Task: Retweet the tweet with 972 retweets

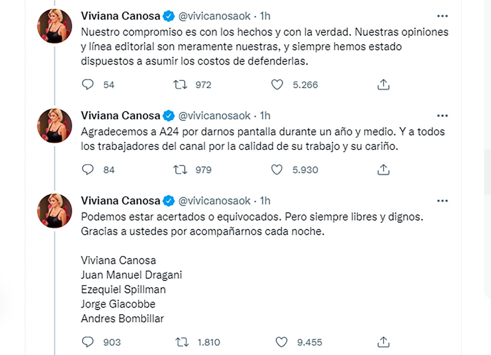Action: click(x=180, y=84)
